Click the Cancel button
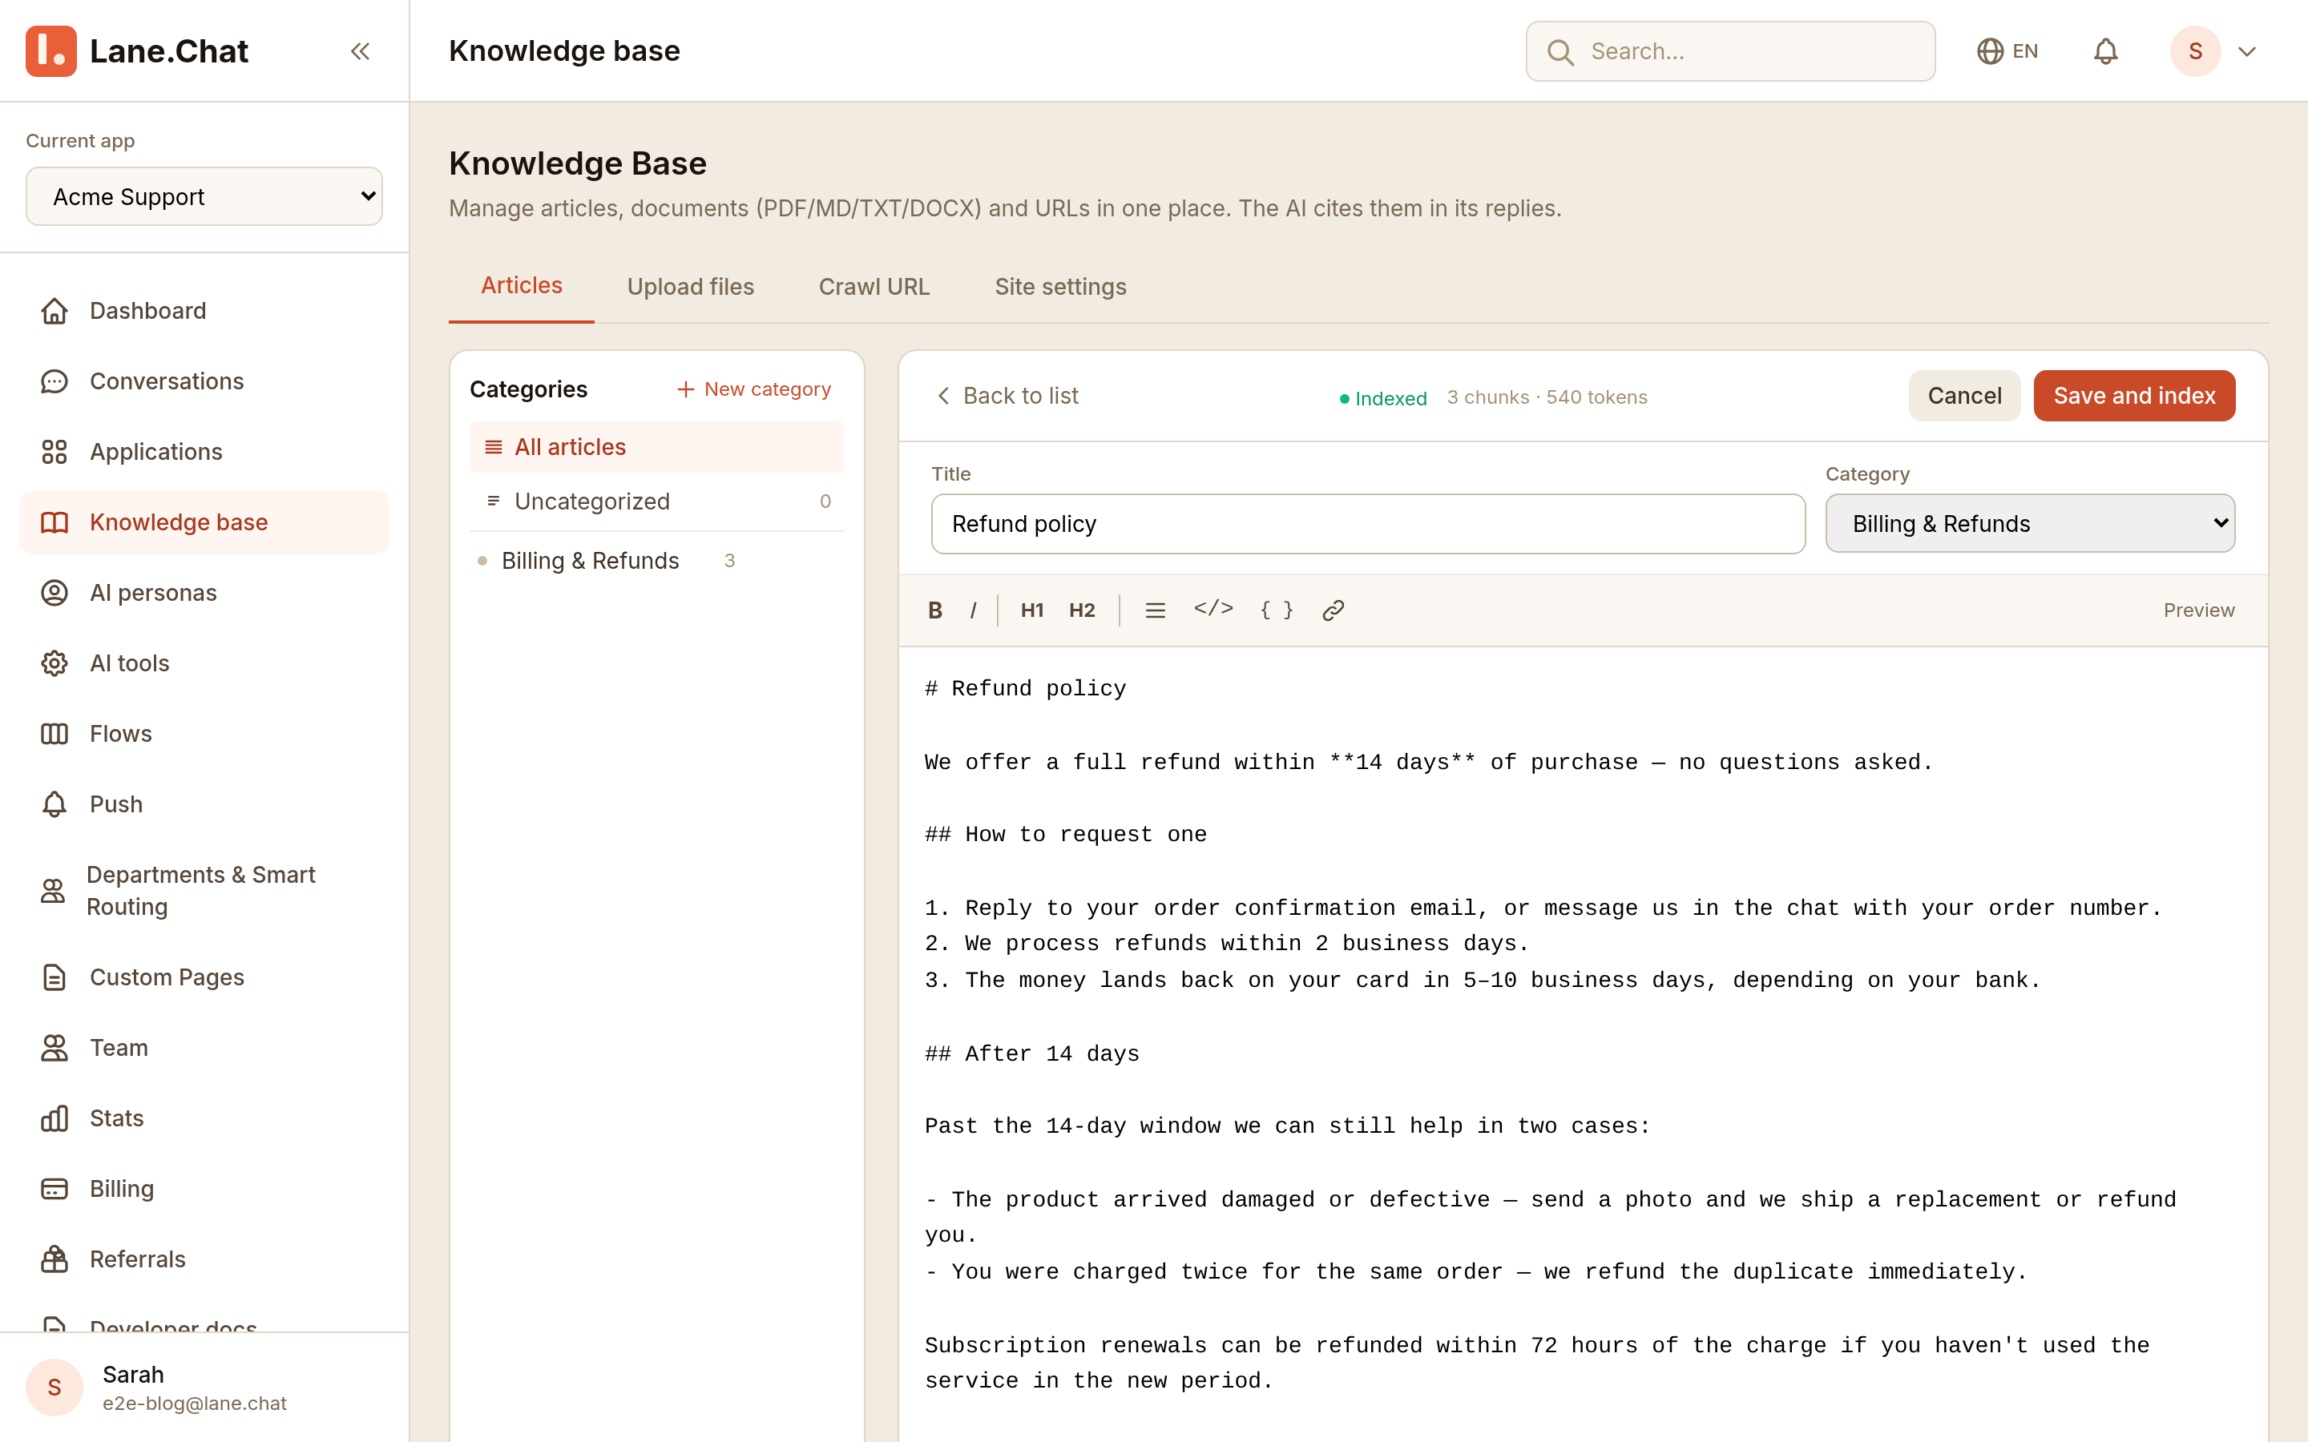Screen dimensions: 2308x1442 [1963, 396]
